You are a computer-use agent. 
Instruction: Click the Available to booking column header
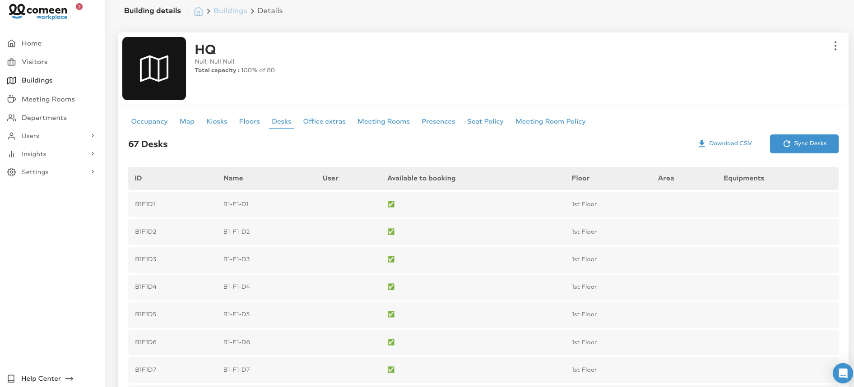421,178
